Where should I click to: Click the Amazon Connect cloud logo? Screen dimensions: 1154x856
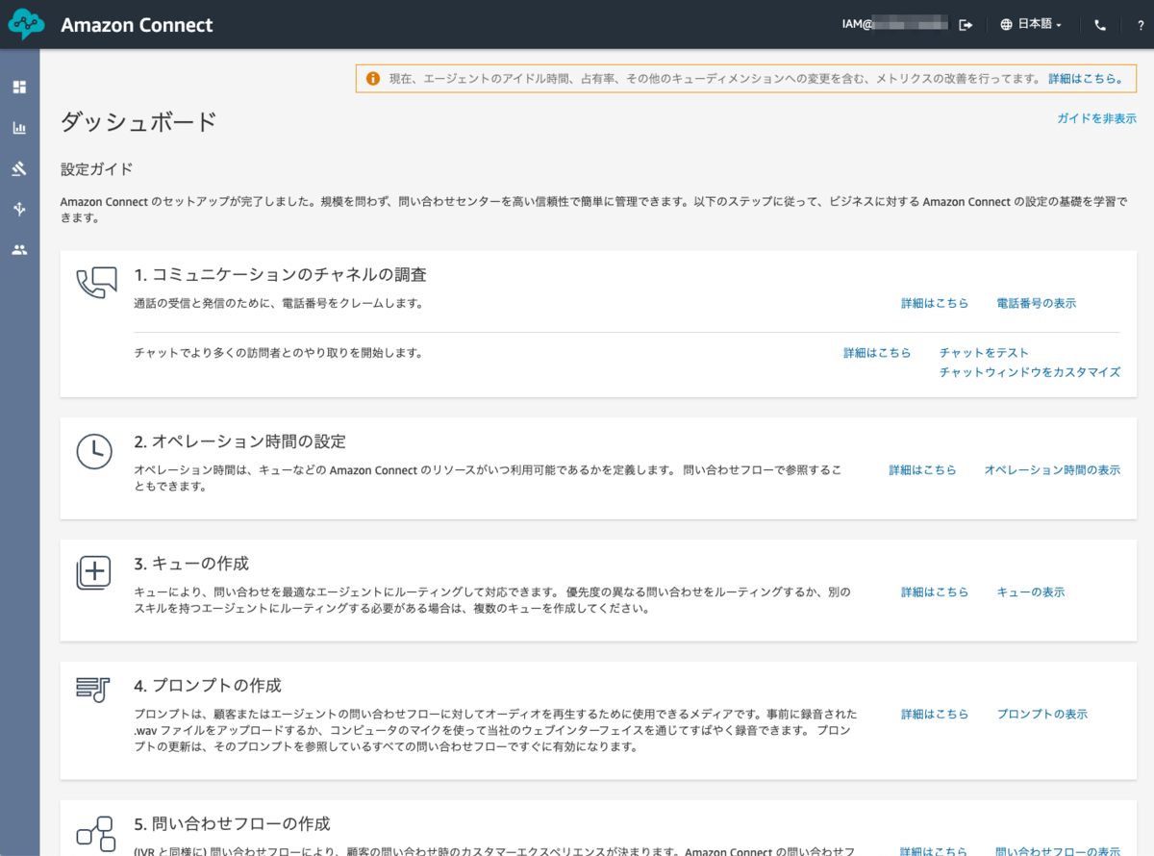[x=27, y=24]
